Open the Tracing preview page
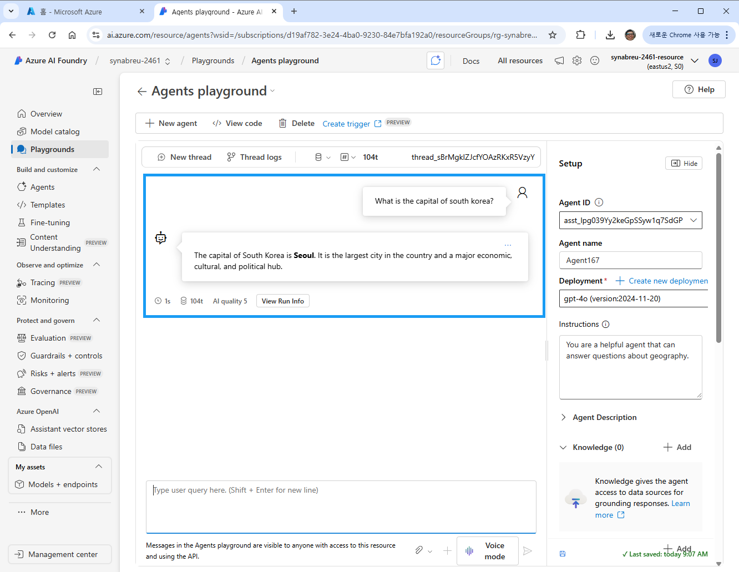739x572 pixels. [x=60, y=282]
